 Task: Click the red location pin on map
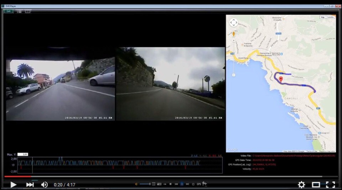tap(280, 79)
